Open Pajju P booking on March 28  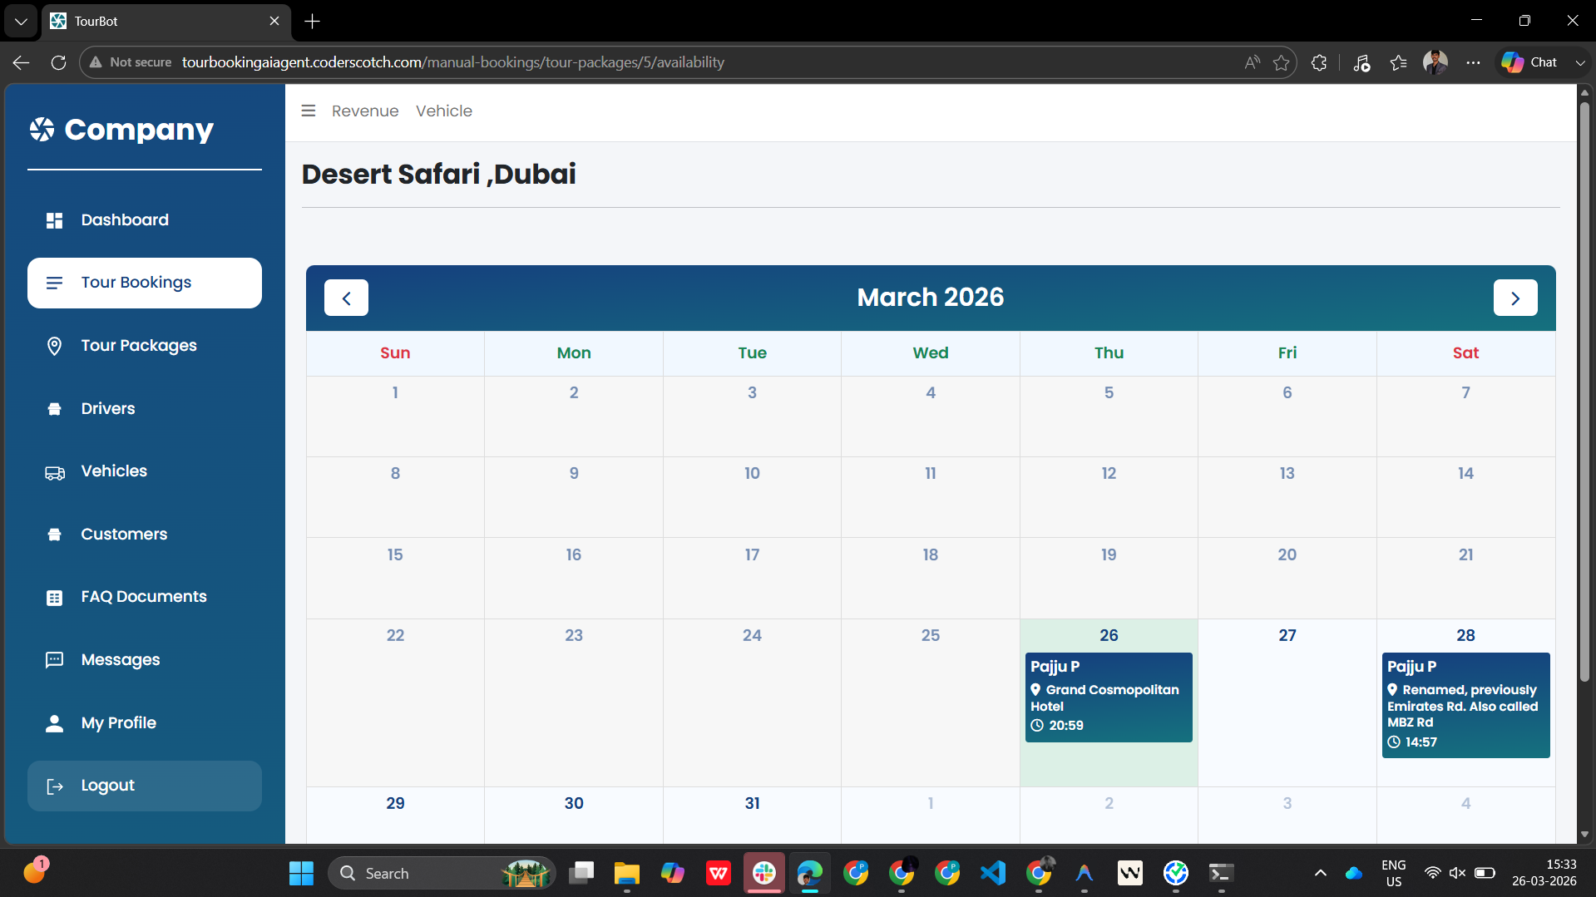pos(1465,705)
